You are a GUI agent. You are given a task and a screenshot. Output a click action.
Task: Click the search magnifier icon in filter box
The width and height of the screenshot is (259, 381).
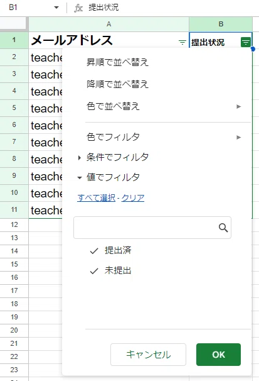click(223, 228)
